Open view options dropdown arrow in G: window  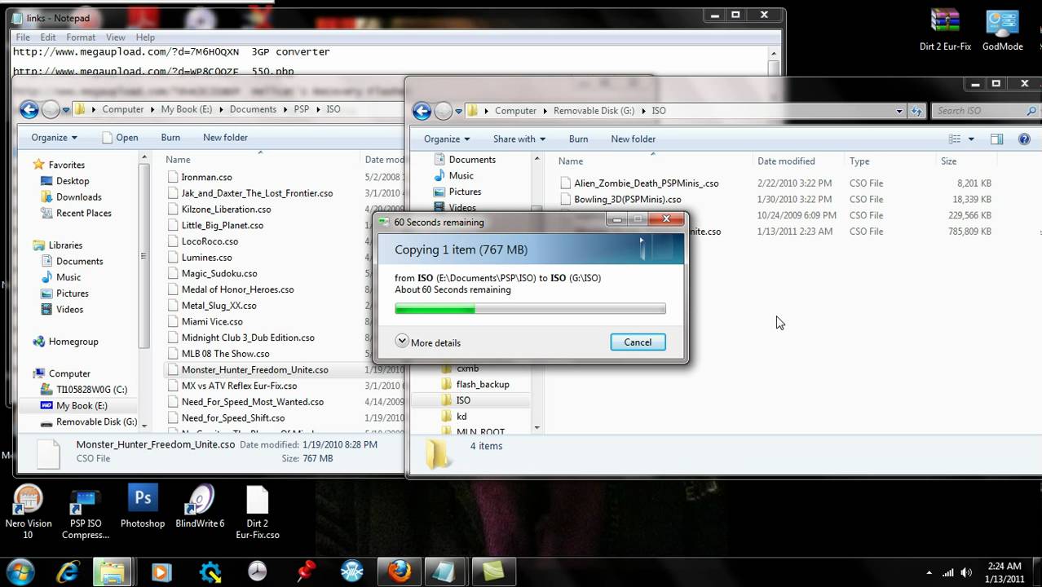[971, 139]
